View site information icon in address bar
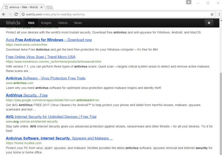 [x=23, y=14]
